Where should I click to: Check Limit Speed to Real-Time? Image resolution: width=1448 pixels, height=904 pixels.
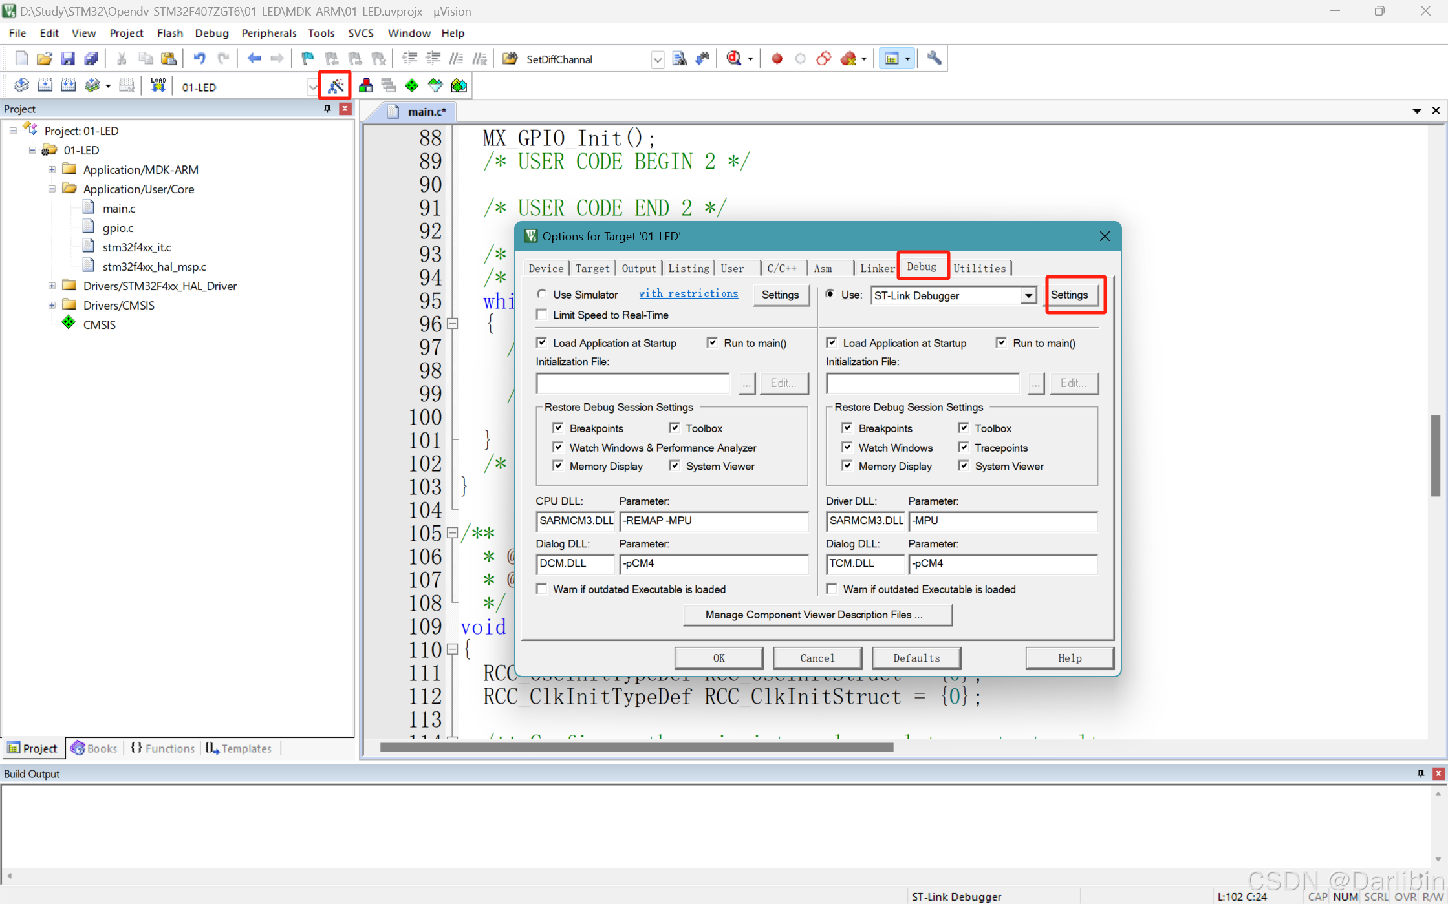(x=542, y=315)
